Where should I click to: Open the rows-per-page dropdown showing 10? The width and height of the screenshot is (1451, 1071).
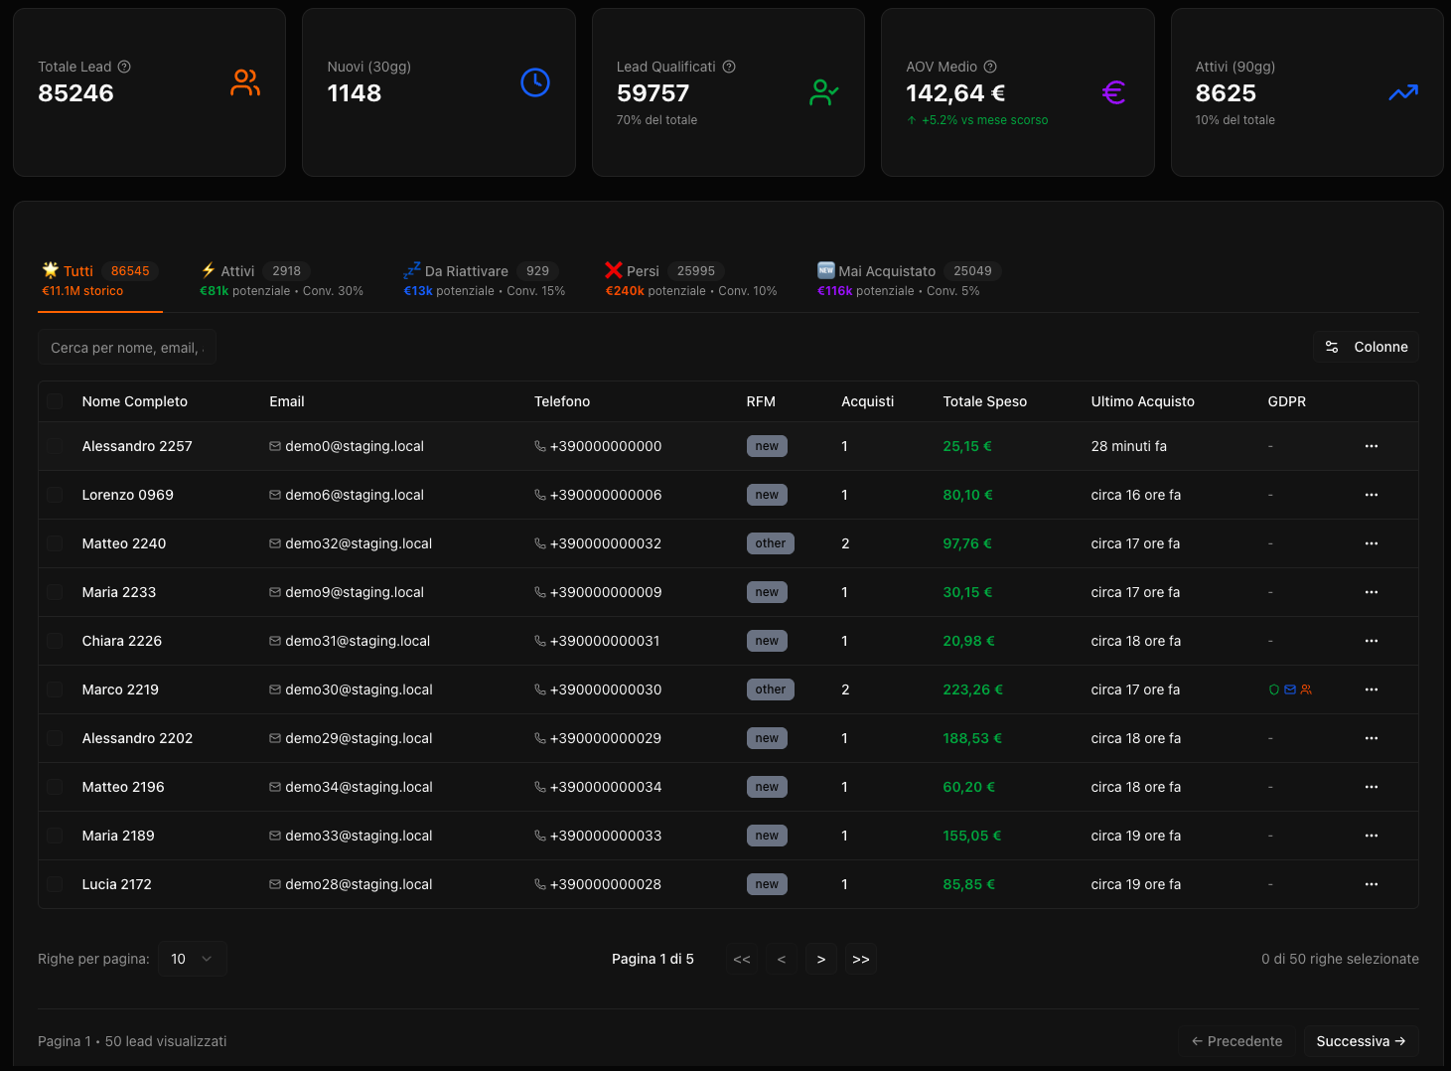tap(192, 959)
